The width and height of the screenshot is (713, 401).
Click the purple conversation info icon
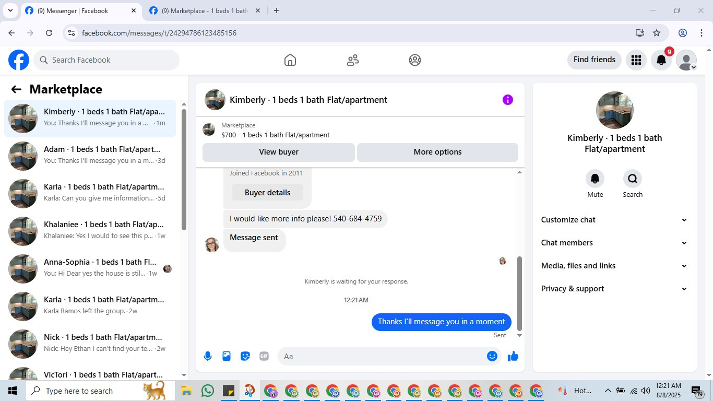pyautogui.click(x=508, y=100)
